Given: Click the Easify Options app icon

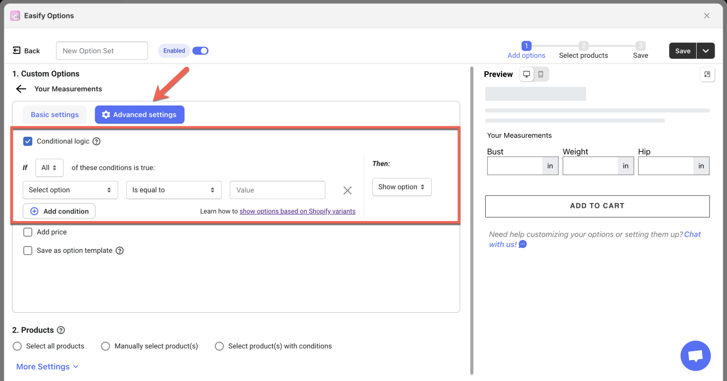Looking at the screenshot, I should [15, 16].
